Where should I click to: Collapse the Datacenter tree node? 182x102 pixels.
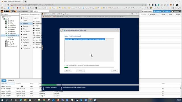click(1, 17)
